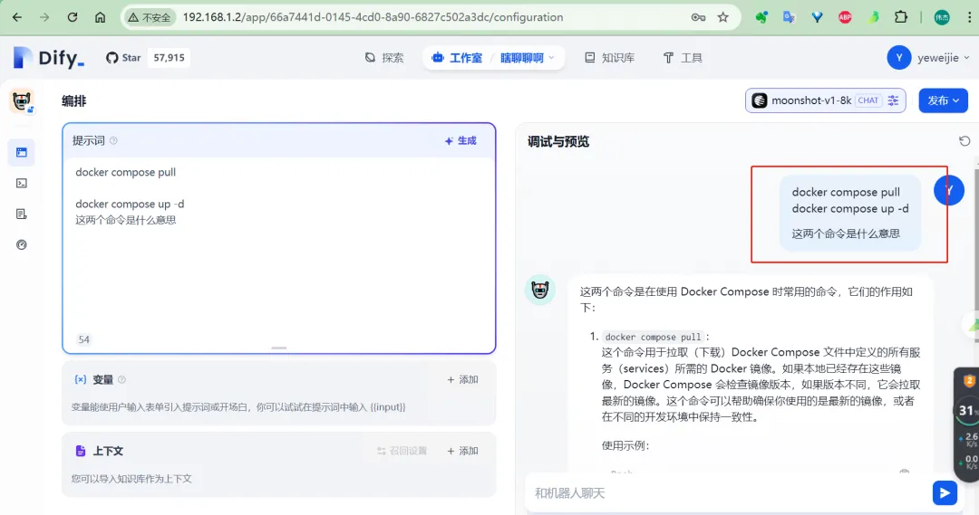This screenshot has width=979, height=515.
Task: Open the API access terminal icon in sidebar
Action: (22, 183)
